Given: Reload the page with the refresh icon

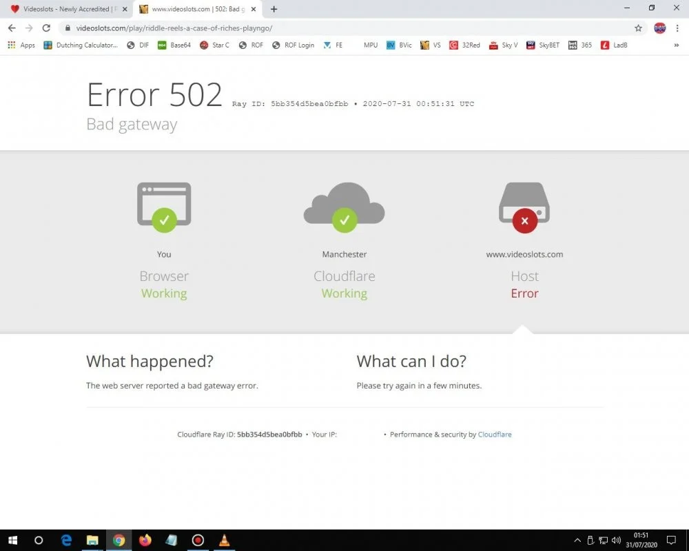Looking at the screenshot, I should [46, 28].
